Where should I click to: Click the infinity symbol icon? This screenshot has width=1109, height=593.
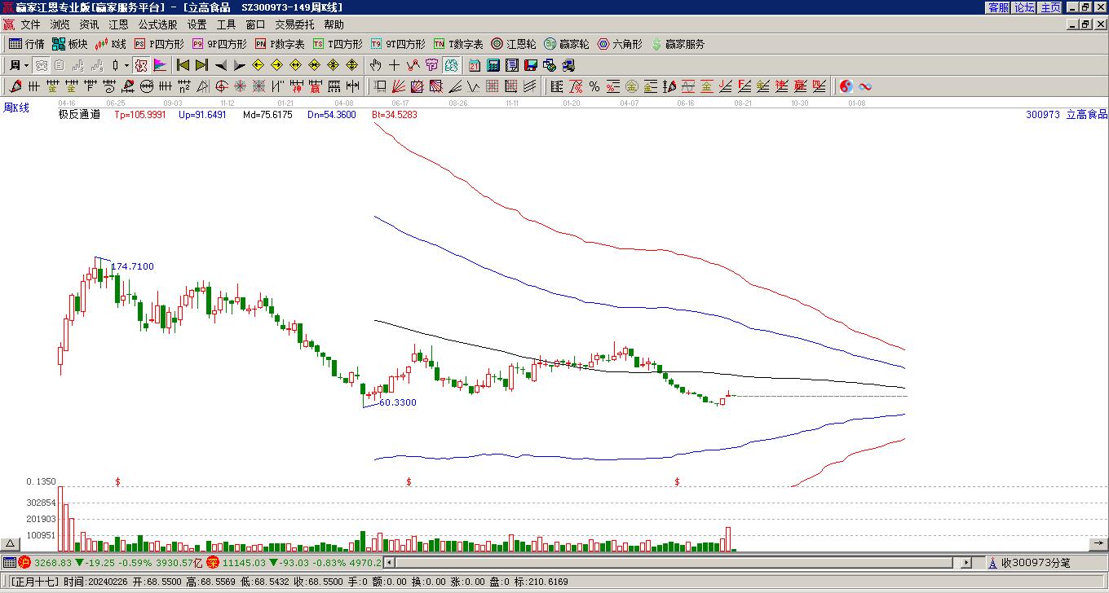(865, 86)
